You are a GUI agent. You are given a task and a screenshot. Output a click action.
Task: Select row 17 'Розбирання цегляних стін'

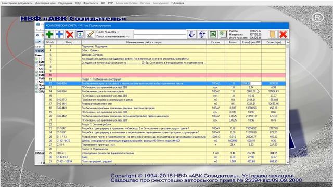click(x=165, y=104)
